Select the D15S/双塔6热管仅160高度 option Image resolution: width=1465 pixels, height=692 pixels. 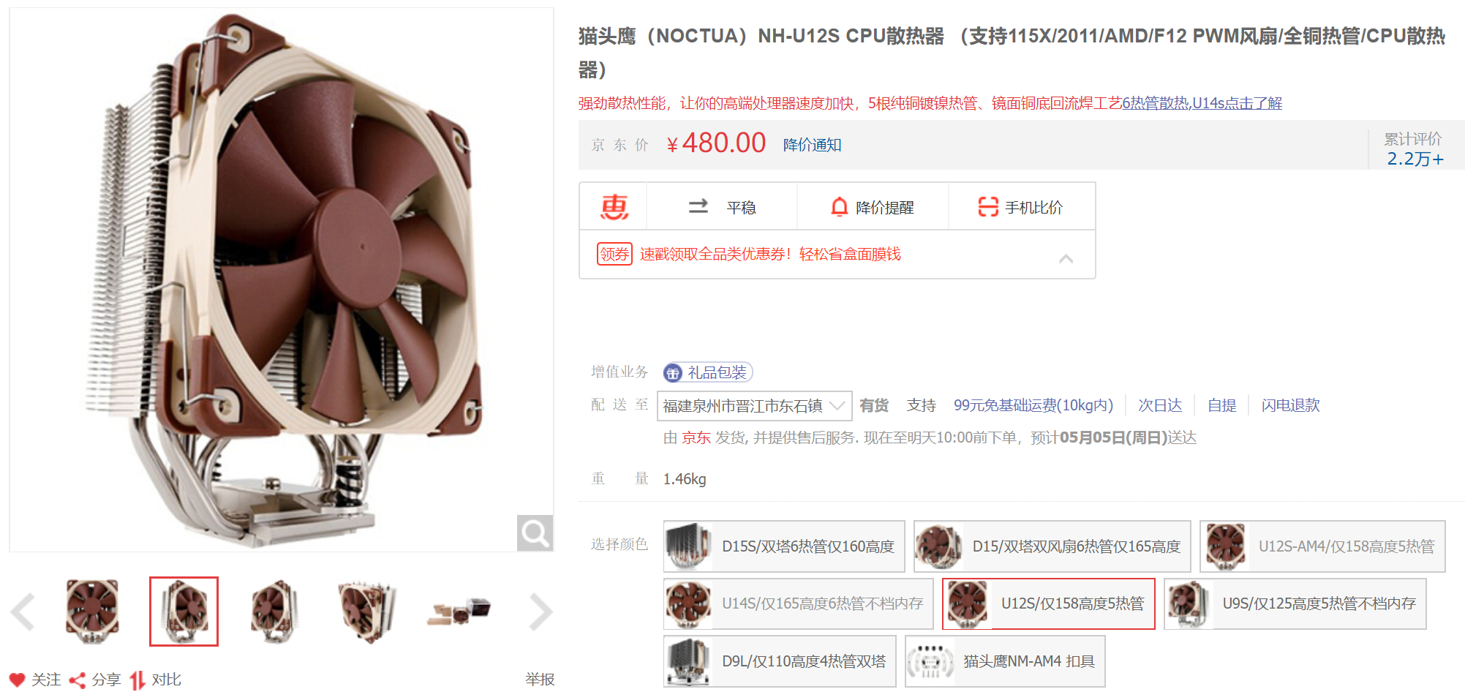[784, 546]
